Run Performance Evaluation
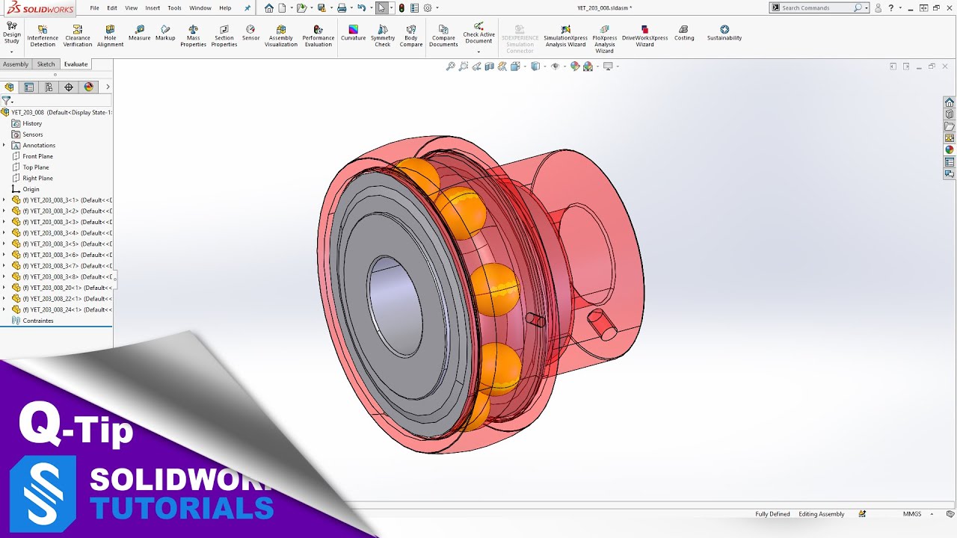 (x=319, y=36)
